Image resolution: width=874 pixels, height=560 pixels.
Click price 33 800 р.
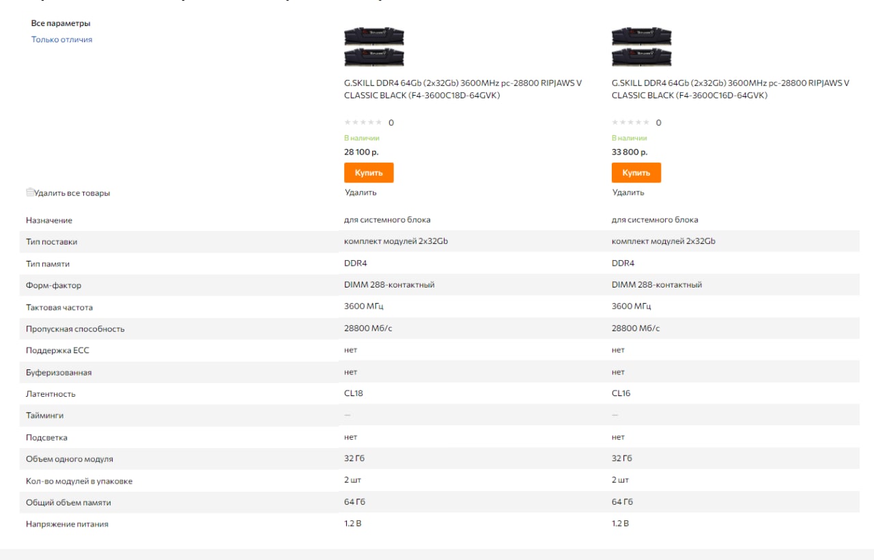pyautogui.click(x=630, y=152)
